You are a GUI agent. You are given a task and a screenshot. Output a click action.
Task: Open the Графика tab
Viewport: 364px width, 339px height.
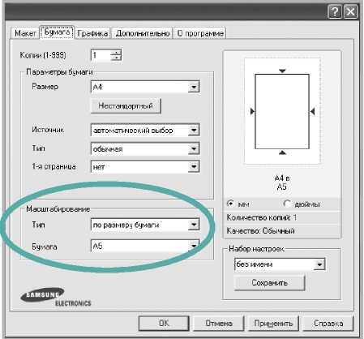click(x=92, y=33)
